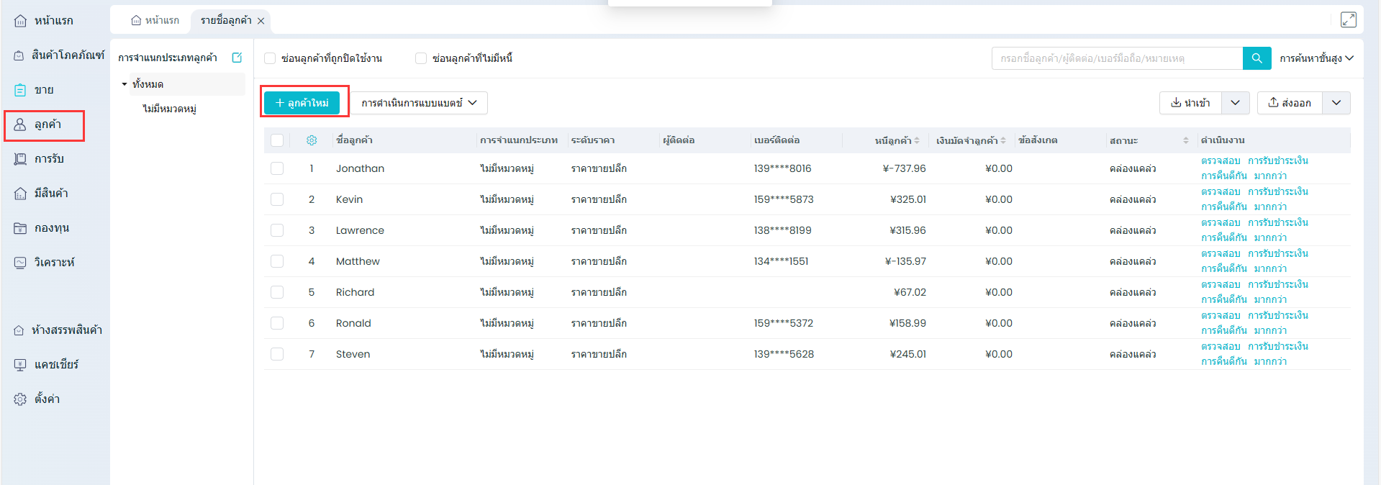Enable hide disabled customers checkbox
The width and height of the screenshot is (1381, 485).
pyautogui.click(x=270, y=58)
